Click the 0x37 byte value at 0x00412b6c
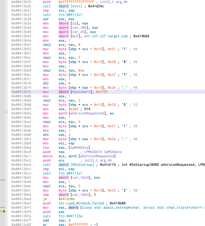 pyautogui.click(x=112, y=75)
